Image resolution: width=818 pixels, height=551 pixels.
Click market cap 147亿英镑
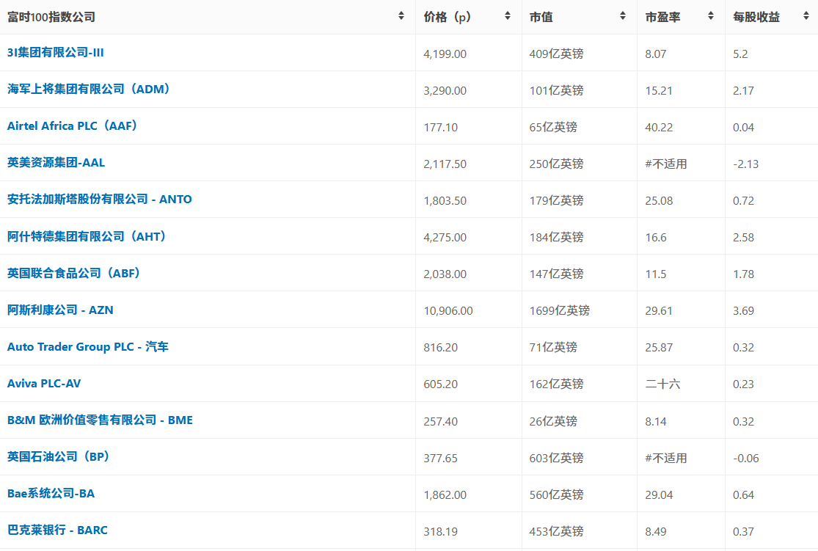556,274
